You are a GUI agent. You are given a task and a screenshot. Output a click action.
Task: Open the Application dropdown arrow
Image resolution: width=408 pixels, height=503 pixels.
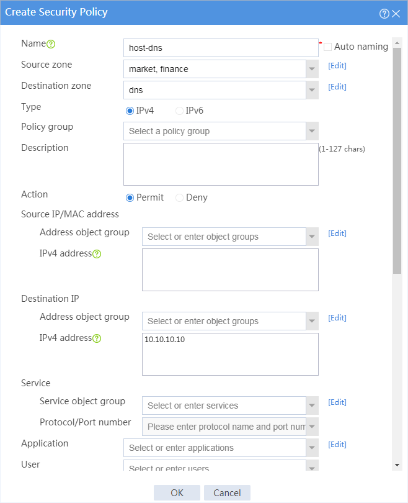(x=313, y=448)
